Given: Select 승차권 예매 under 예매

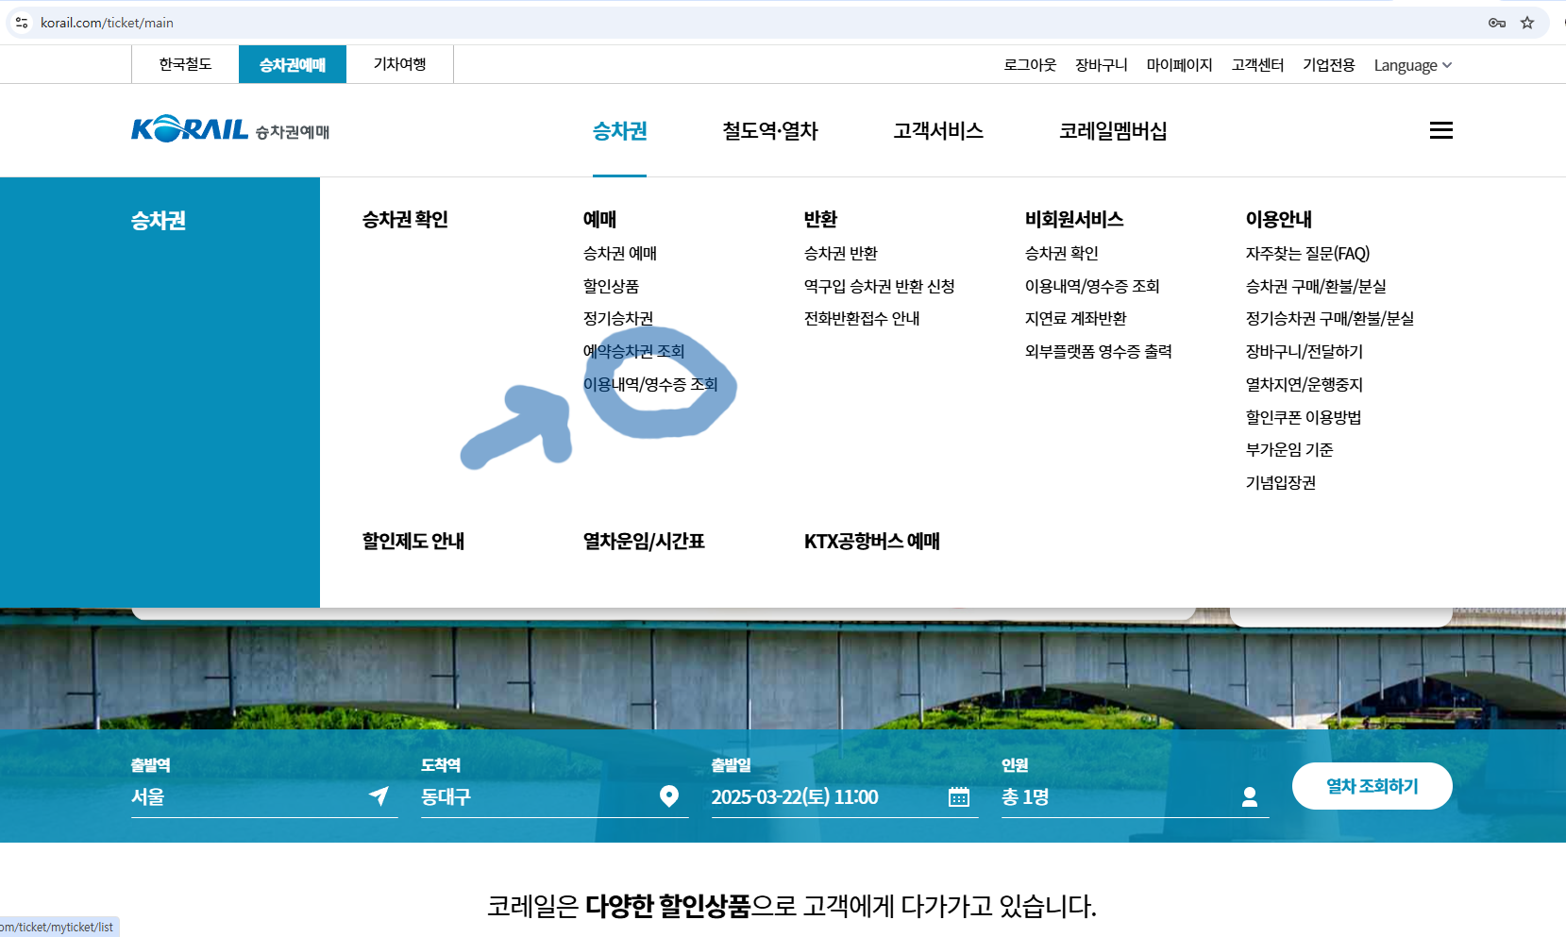Looking at the screenshot, I should (620, 253).
